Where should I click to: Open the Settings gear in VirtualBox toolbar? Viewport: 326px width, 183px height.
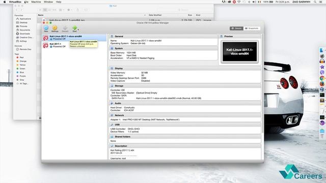click(55, 28)
